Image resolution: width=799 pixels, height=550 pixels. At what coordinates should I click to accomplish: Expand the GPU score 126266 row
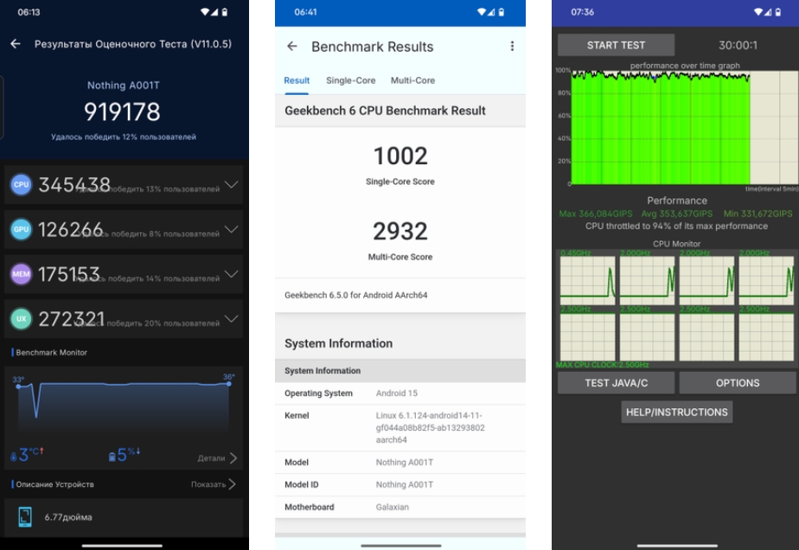coord(231,229)
